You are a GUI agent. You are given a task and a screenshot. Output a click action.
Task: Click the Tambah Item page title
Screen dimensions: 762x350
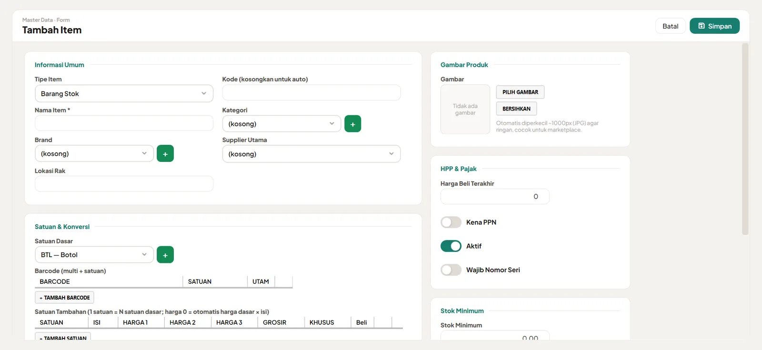coord(52,30)
